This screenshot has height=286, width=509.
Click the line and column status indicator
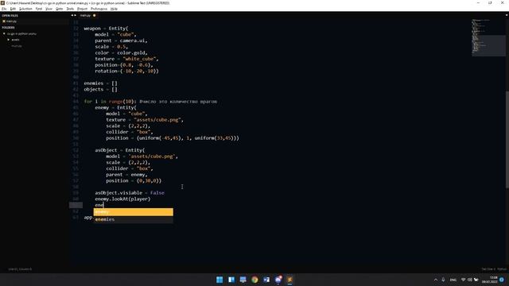point(20,269)
